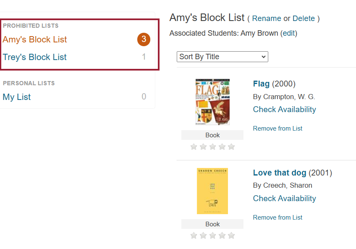Give Flag book a four-star rating
The height and width of the screenshot is (249, 356).
point(222,147)
